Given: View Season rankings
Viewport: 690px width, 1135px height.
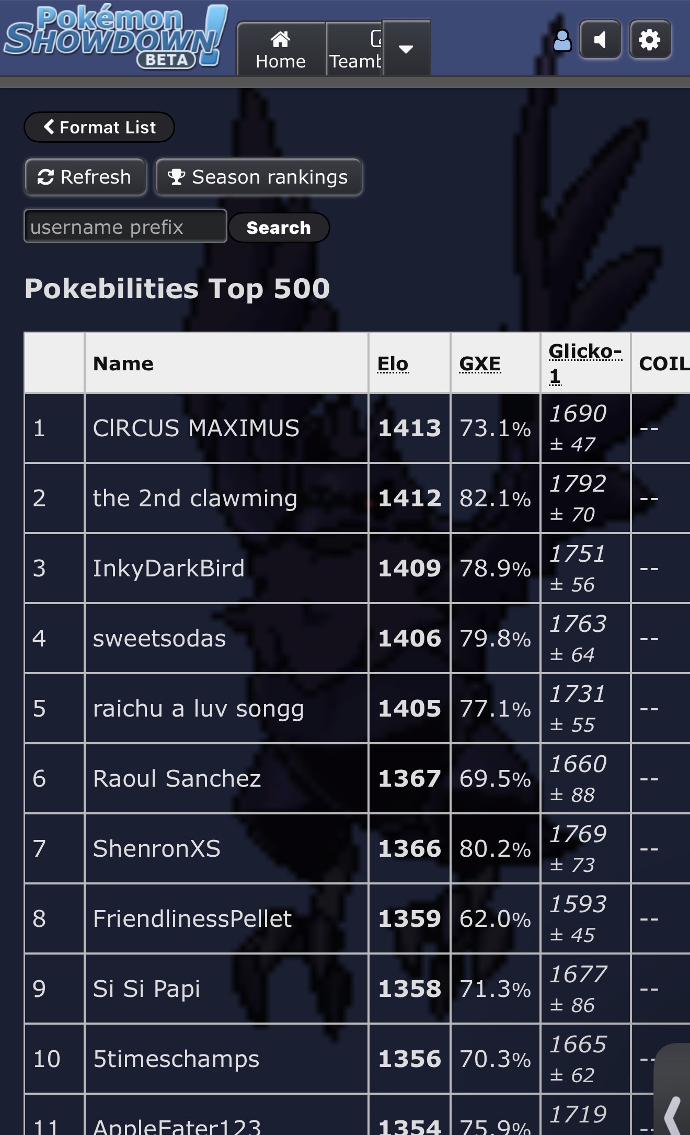Looking at the screenshot, I should click(259, 177).
